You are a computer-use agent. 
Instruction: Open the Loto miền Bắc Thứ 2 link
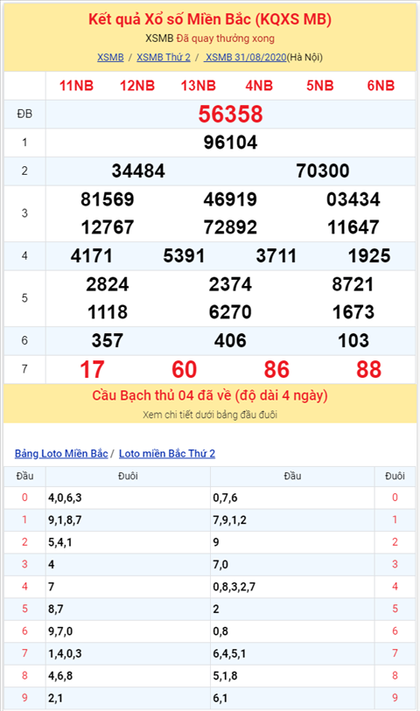167,453
